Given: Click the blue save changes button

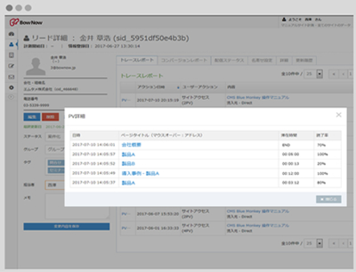Looking at the screenshot, I should (x=67, y=226).
